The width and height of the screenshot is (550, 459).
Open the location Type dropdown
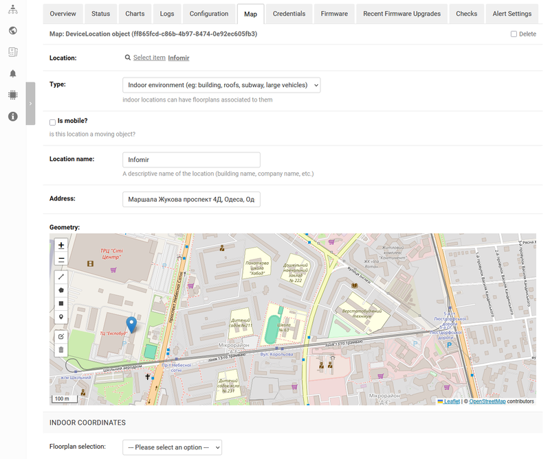(221, 85)
